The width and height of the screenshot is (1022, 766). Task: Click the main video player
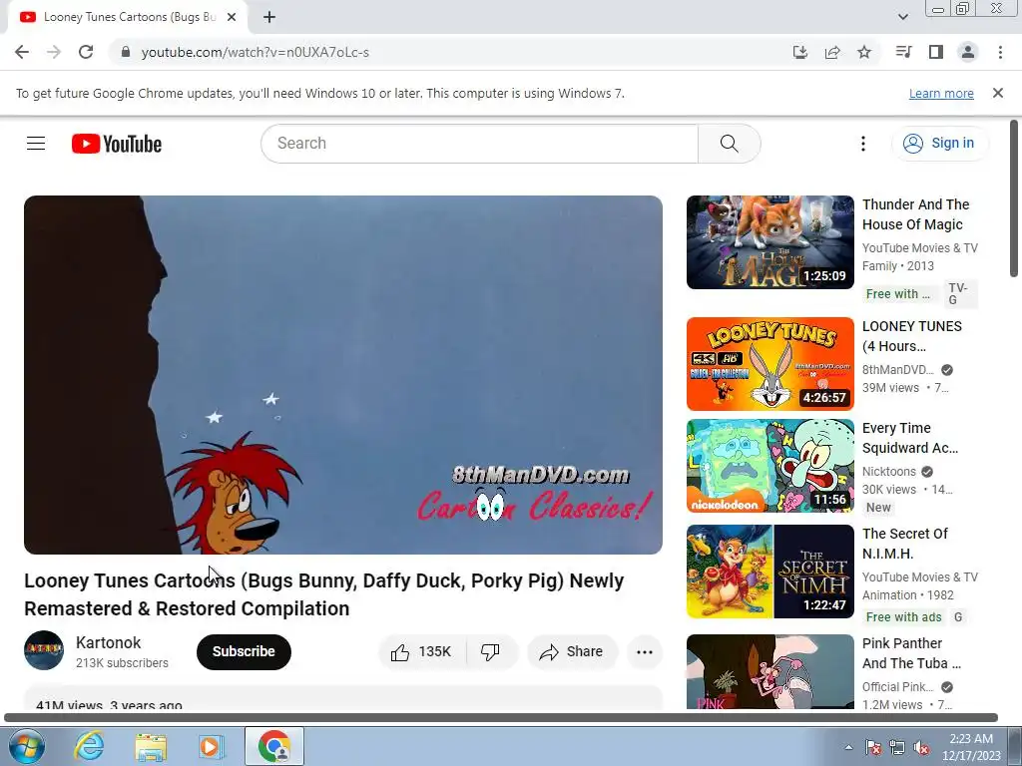click(x=343, y=375)
